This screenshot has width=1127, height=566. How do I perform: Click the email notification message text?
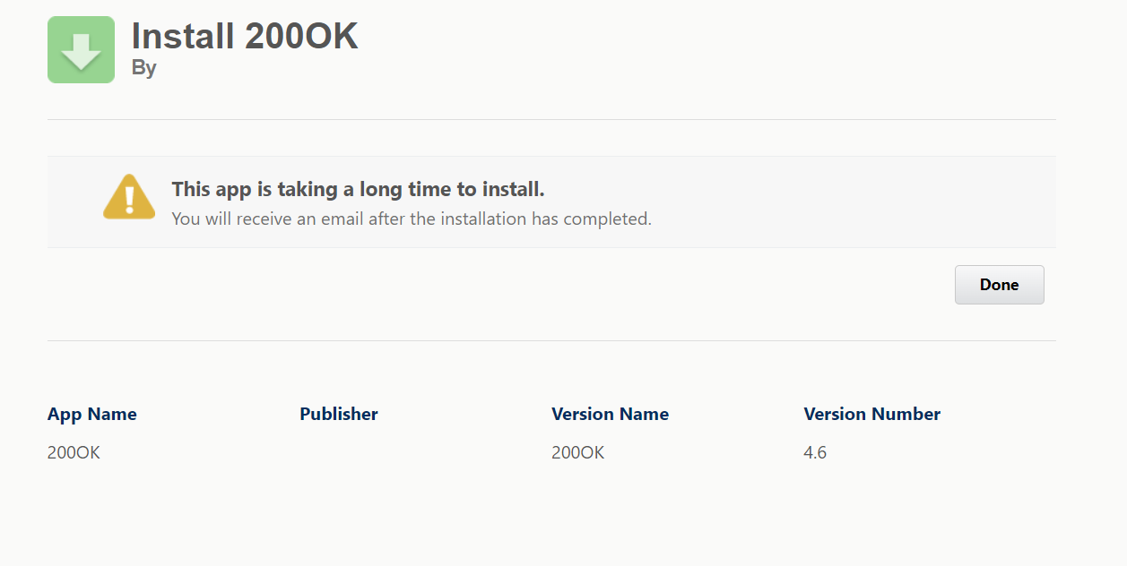411,219
